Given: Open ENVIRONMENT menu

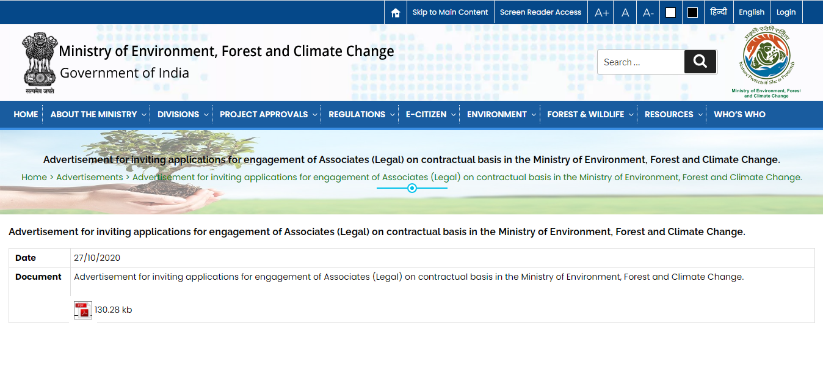Looking at the screenshot, I should point(497,114).
